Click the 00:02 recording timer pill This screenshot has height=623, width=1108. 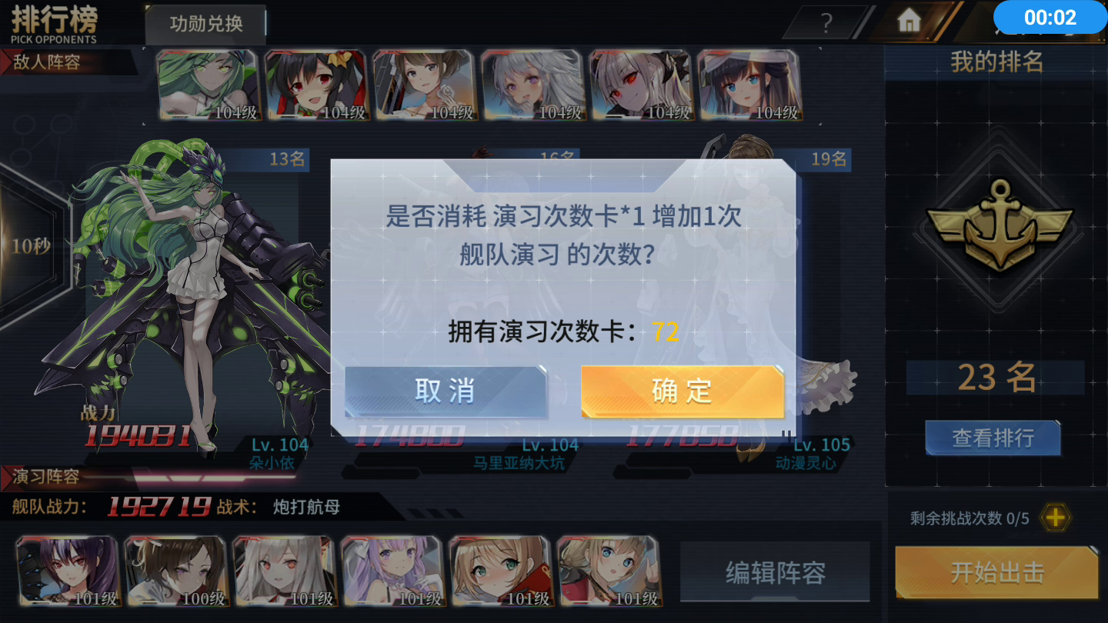1050,17
